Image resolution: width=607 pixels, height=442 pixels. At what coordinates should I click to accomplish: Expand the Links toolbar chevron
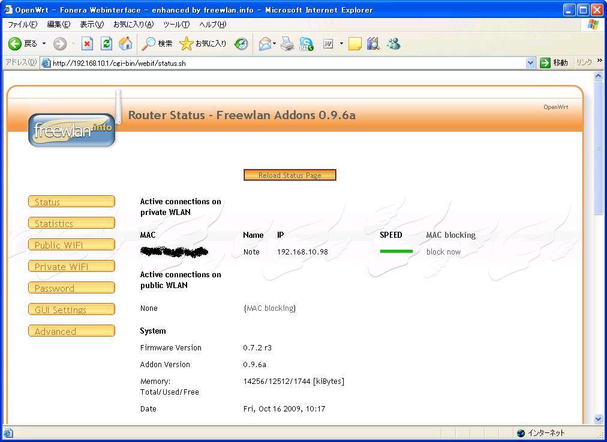click(600, 60)
